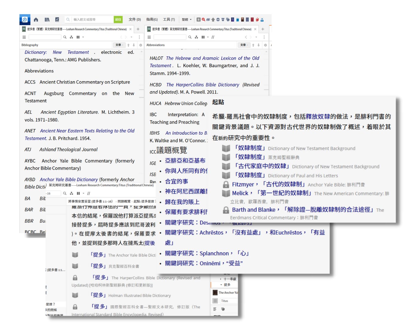
Task: Expand columns dropdown arrow in left panel
Action: (83, 37)
